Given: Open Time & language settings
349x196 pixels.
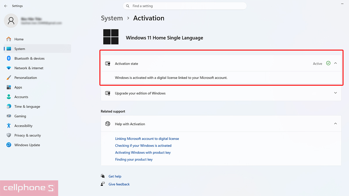Looking at the screenshot, I should (37, 106).
